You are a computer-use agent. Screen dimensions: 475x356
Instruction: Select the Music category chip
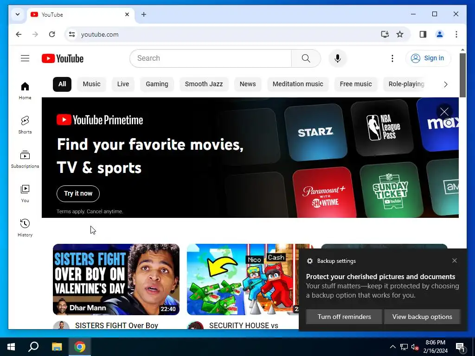(91, 84)
